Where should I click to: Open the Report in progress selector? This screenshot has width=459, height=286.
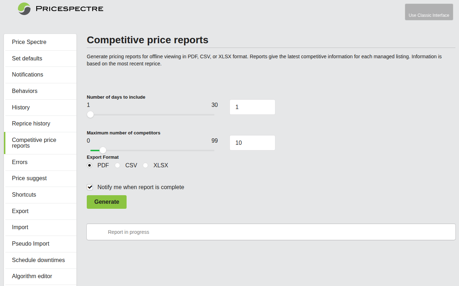271,232
